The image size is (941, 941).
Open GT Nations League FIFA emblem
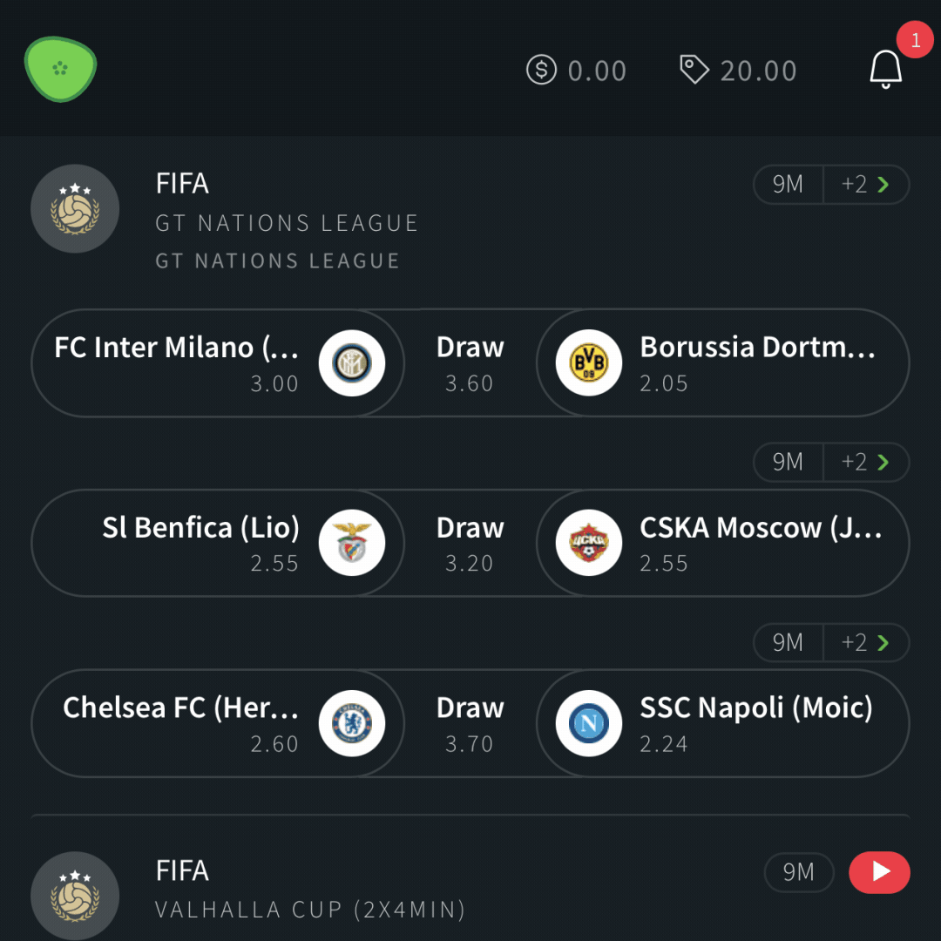tap(75, 208)
